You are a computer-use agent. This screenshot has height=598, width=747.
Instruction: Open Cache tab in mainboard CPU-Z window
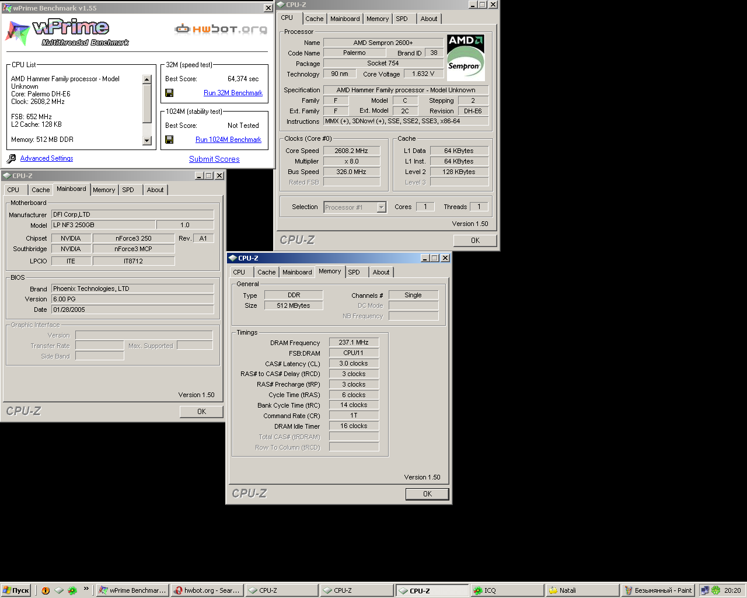tap(40, 190)
